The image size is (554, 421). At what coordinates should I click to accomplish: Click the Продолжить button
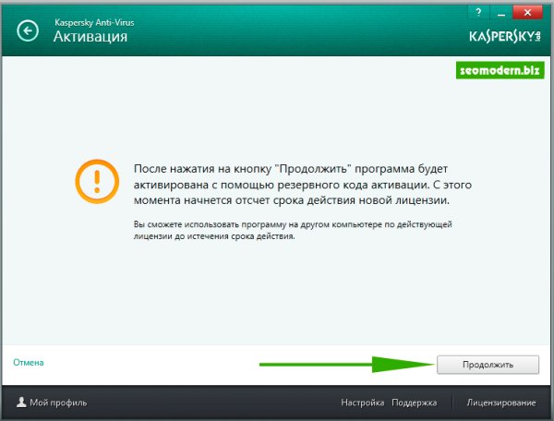488,365
